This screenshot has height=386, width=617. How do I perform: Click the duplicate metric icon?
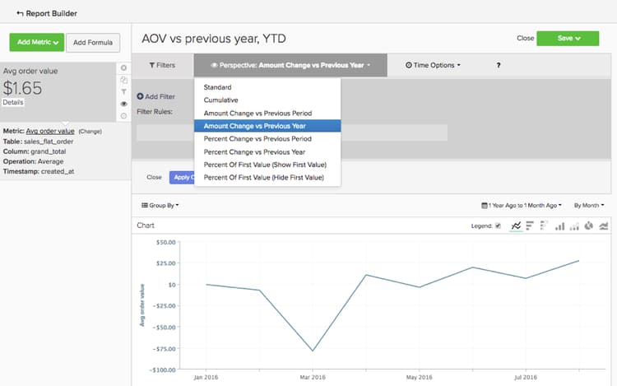point(124,80)
